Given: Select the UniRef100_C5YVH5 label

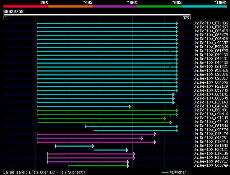Looking at the screenshot, I should 211,90.
